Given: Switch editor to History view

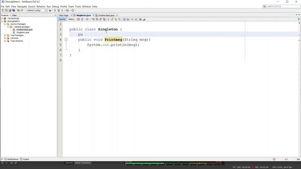Looking at the screenshot, I should [x=71, y=19].
